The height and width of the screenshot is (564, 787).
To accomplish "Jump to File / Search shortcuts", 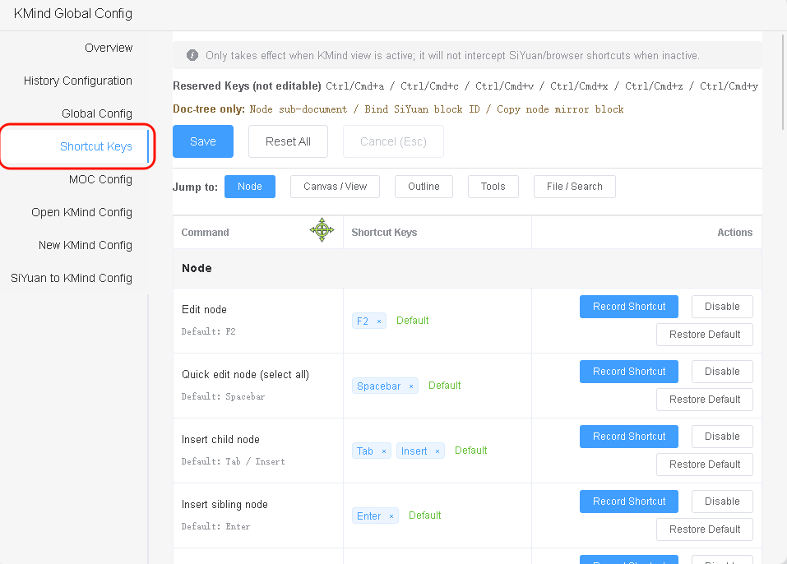I will click(574, 187).
